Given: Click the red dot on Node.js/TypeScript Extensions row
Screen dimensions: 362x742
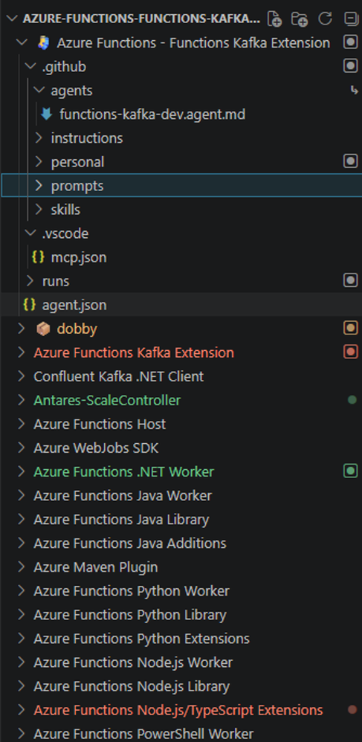Looking at the screenshot, I should 352,709.
